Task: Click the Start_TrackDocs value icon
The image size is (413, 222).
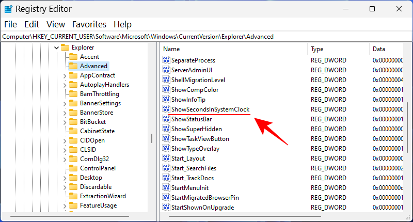Action: (166, 178)
